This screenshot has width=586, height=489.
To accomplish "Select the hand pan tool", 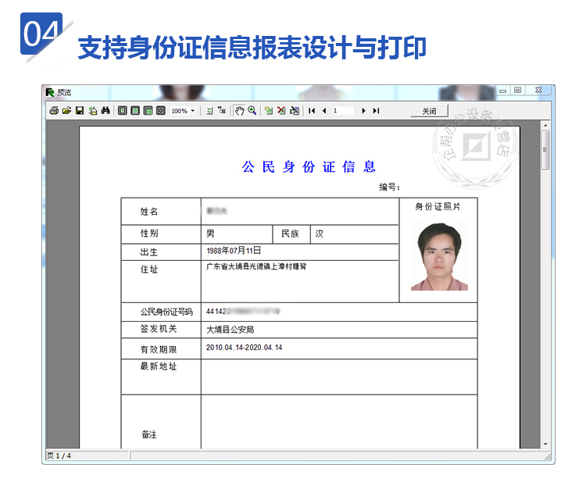I will pyautogui.click(x=240, y=111).
